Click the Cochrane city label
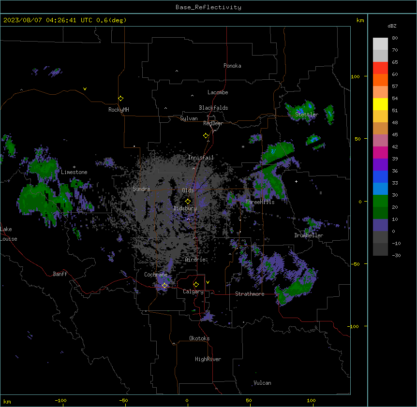Image resolution: width=417 pixels, height=407 pixels. click(x=156, y=275)
